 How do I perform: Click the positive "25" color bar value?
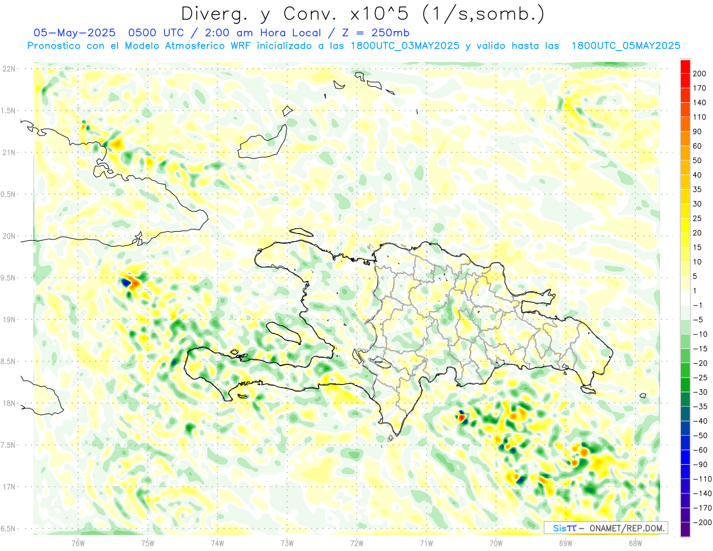698,218
